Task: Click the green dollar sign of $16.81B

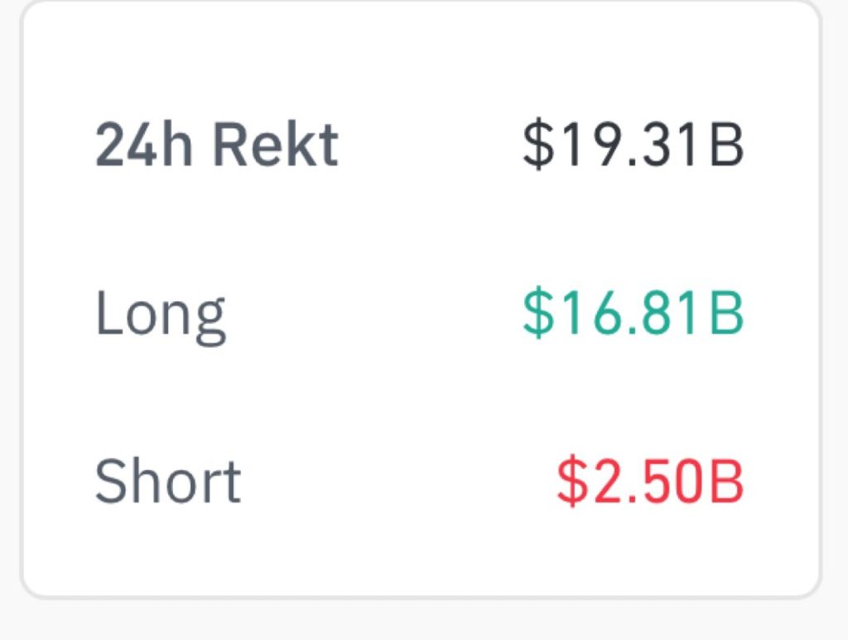Action: (x=537, y=314)
